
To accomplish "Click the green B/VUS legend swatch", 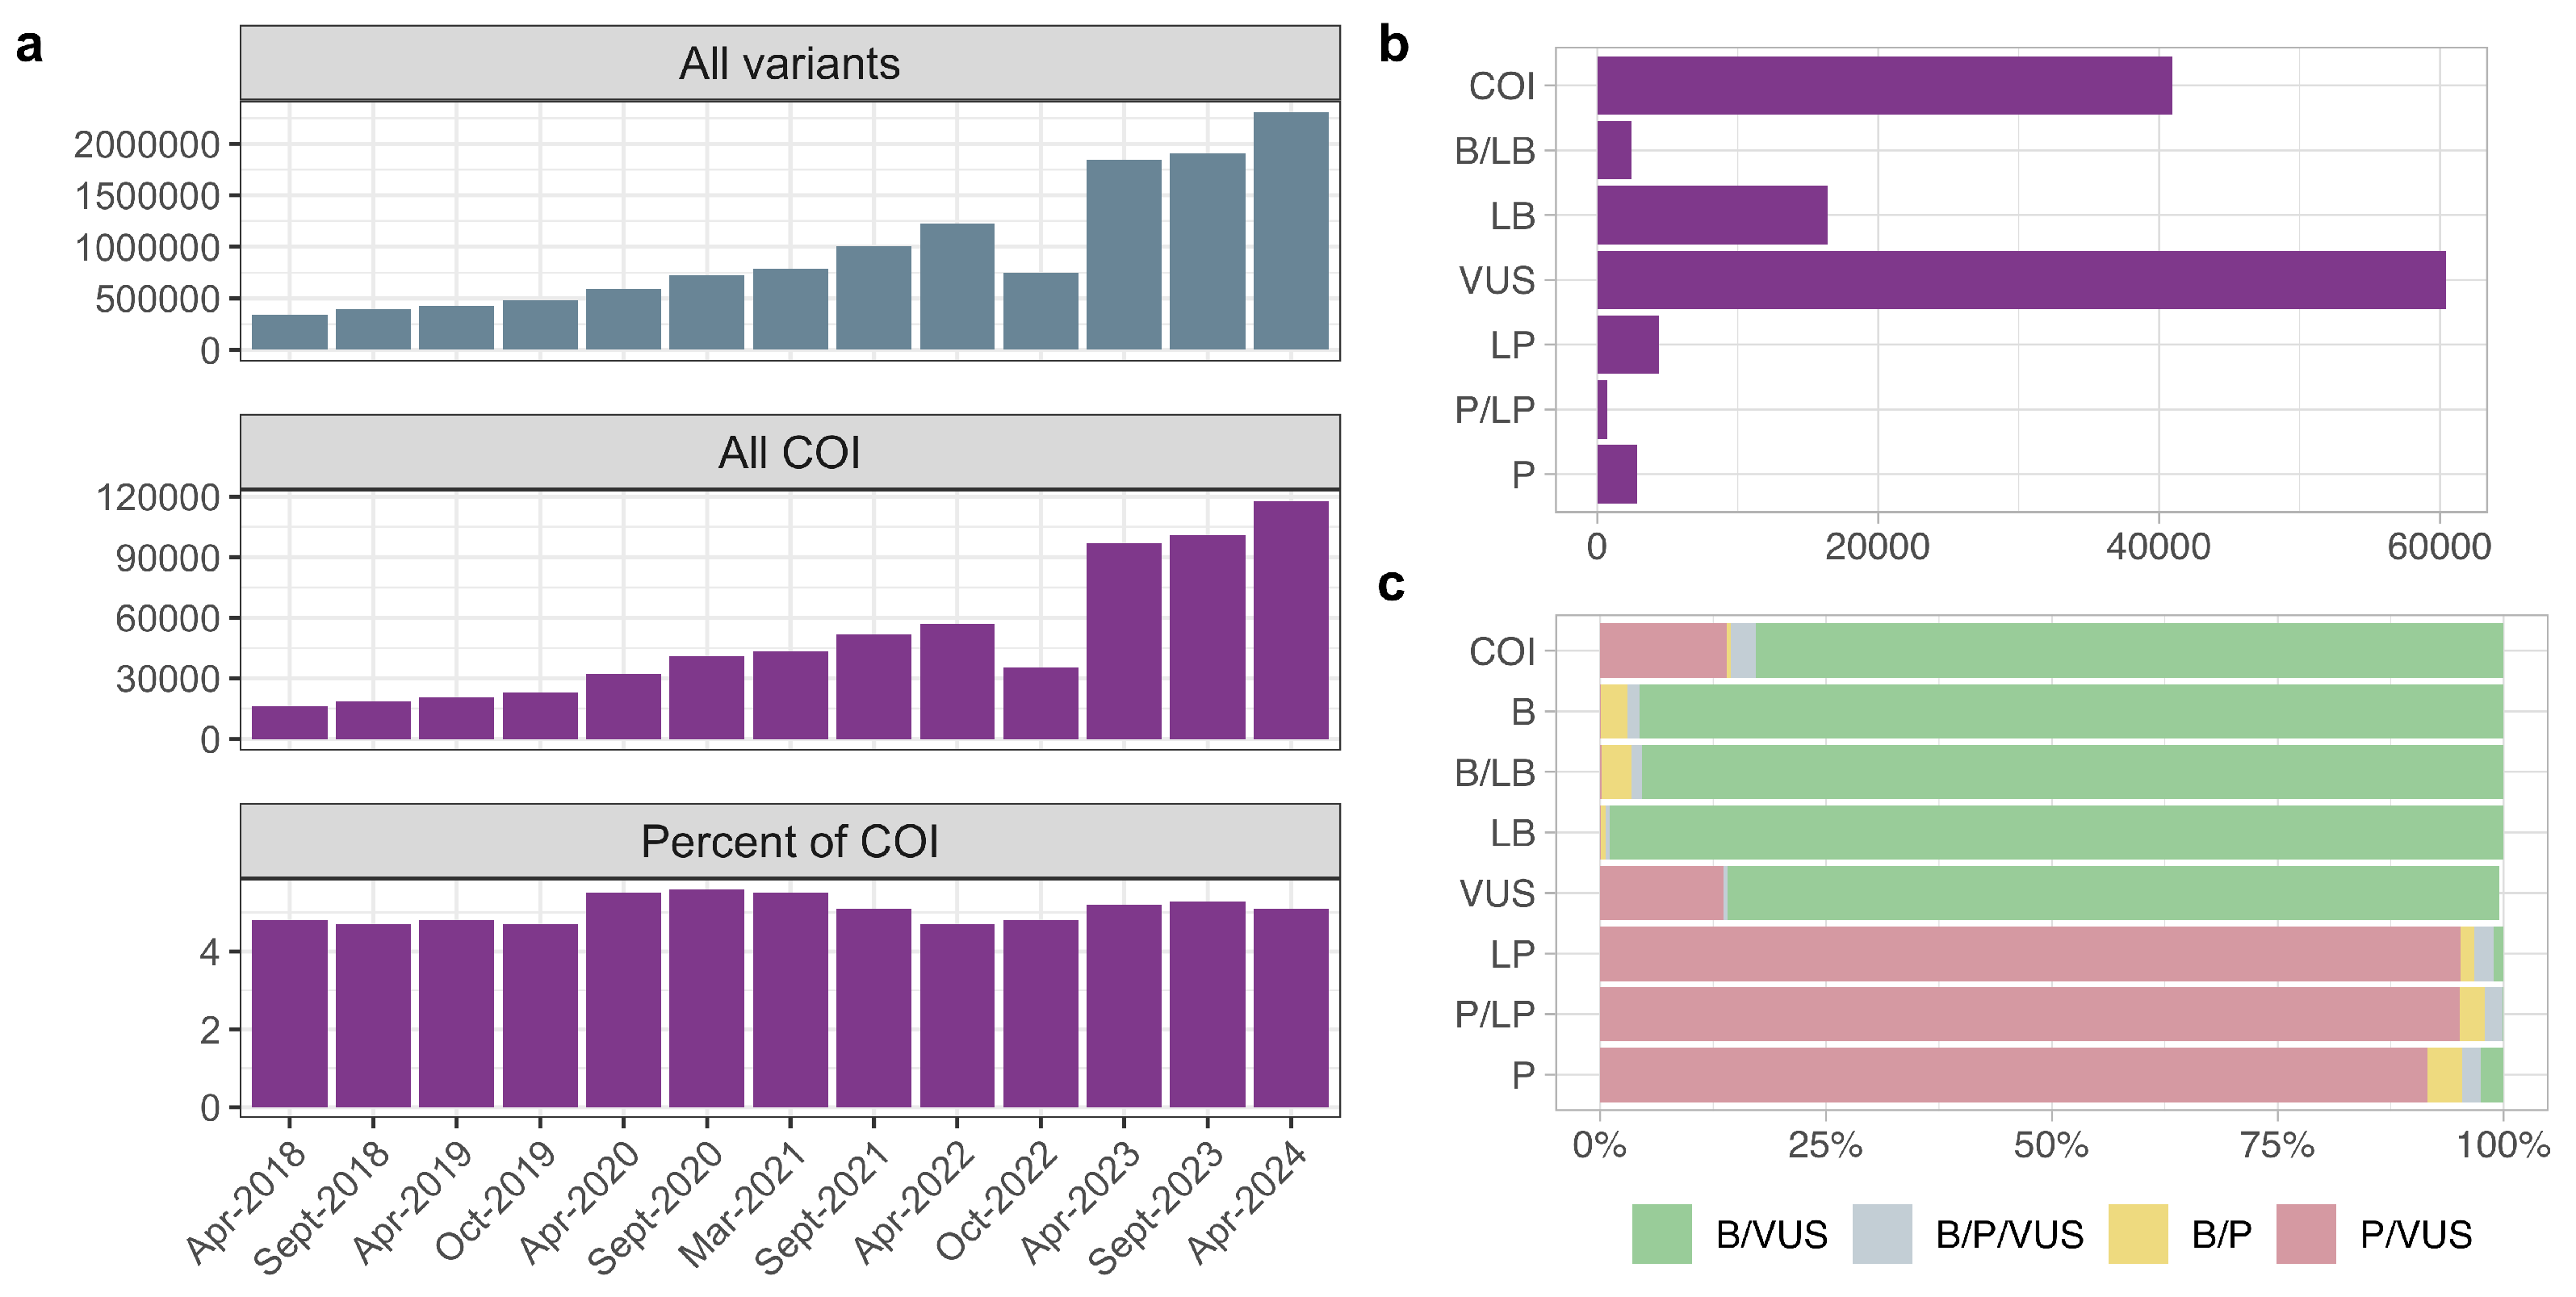I will click(1661, 1234).
